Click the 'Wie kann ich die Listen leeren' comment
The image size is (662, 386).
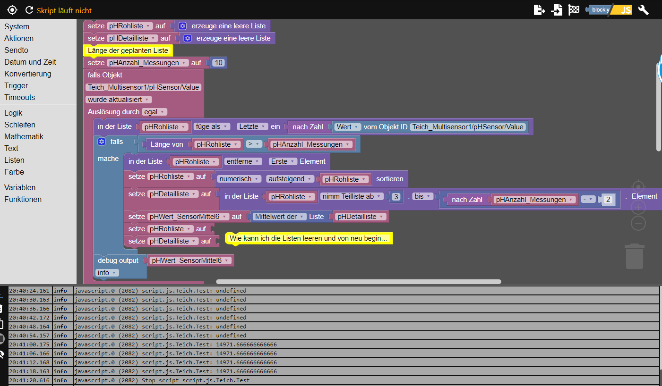[309, 238]
